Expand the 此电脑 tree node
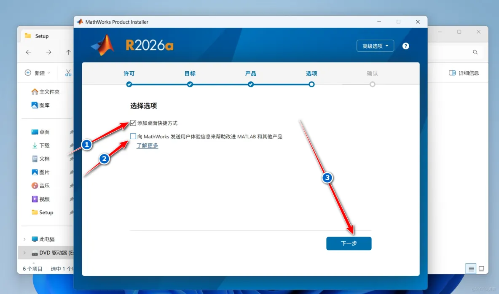This screenshot has width=499, height=294. (x=24, y=239)
